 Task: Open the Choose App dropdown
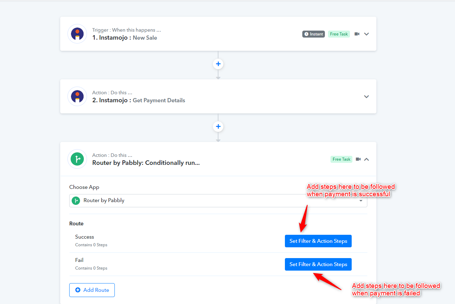218,201
